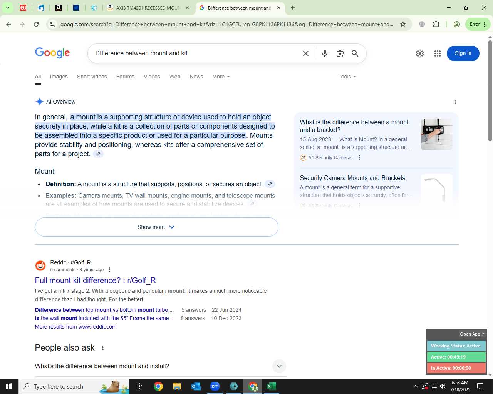Open the Chrome Error menu button

pyautogui.click(x=478, y=24)
